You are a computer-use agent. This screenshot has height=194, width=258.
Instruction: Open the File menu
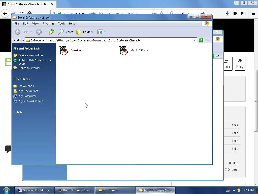pos(17,23)
